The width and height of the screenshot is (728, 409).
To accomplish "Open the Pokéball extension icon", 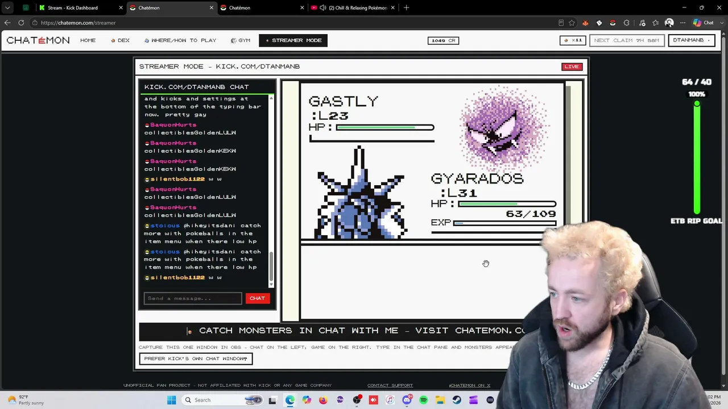I will tap(613, 23).
